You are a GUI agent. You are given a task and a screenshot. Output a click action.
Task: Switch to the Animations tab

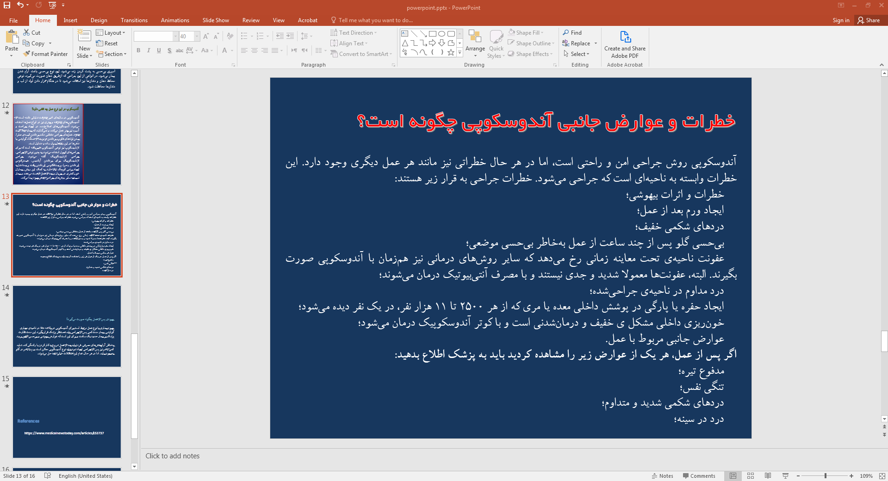175,20
